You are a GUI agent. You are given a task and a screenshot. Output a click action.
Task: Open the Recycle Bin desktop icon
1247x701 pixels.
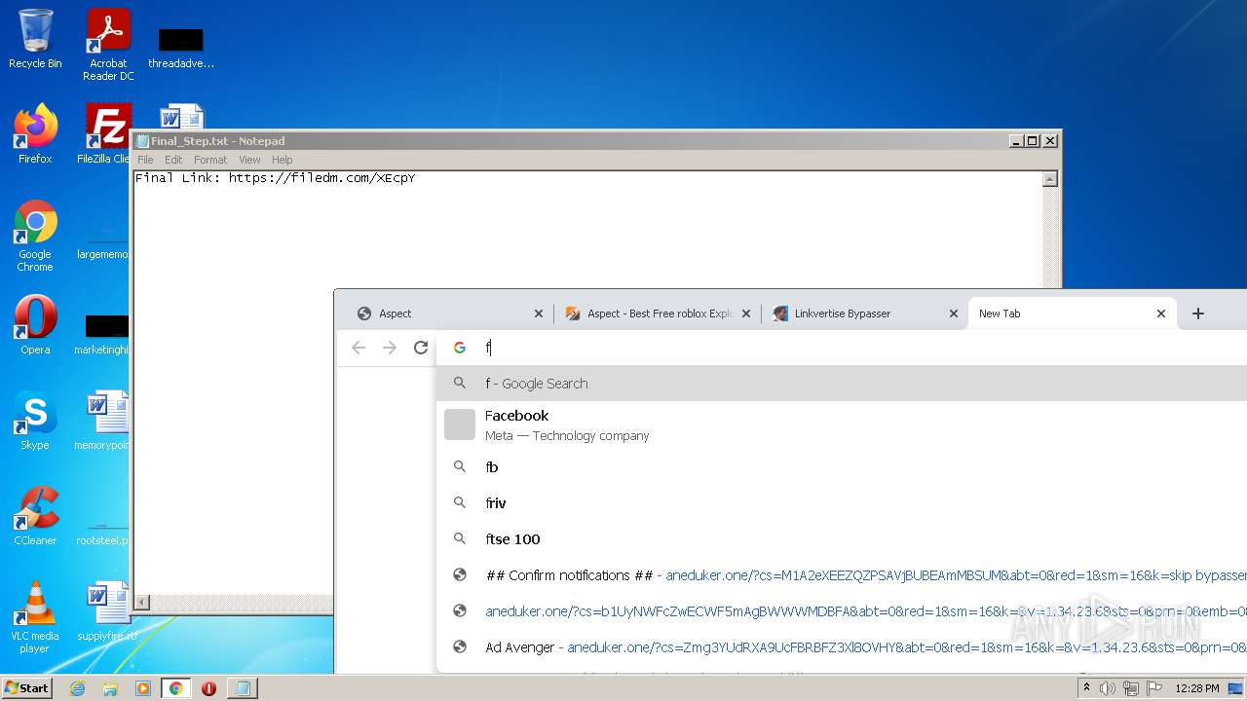35,39
